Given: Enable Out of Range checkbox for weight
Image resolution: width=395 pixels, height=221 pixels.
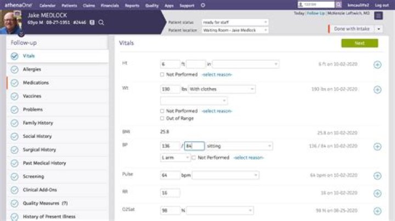Looking at the screenshot, I should point(162,118).
